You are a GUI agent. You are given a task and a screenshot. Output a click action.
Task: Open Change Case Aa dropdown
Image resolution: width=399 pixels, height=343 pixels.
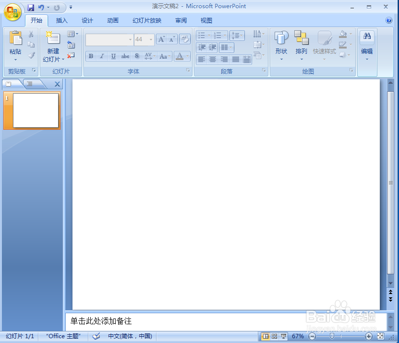pos(165,56)
